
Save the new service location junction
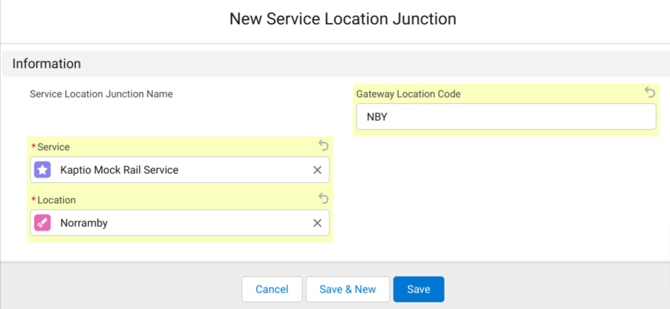418,289
